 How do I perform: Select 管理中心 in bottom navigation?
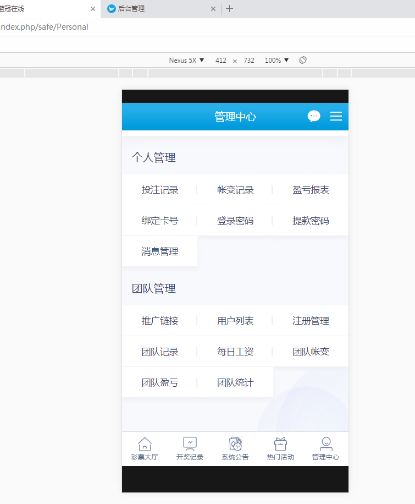pyautogui.click(x=325, y=449)
